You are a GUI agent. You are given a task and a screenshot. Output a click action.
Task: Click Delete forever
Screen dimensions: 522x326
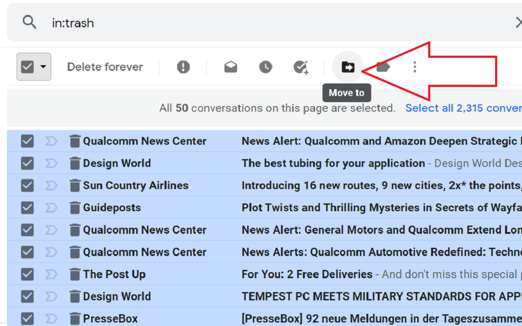[105, 67]
